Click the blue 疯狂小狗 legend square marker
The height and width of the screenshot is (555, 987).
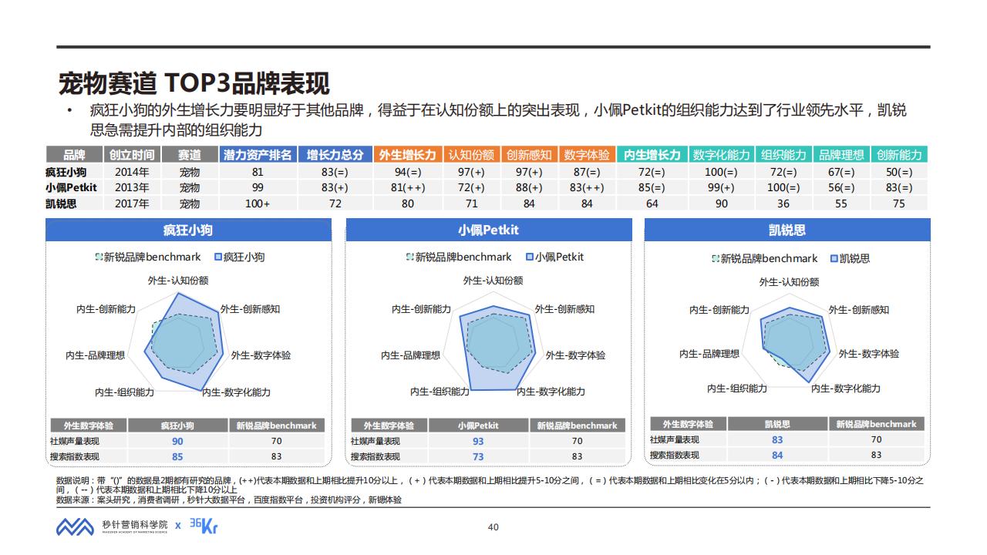click(x=218, y=257)
